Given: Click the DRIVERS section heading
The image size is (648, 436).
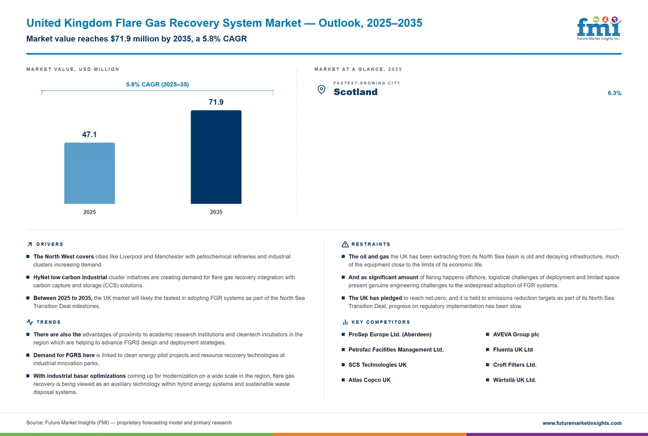Looking at the screenshot, I should pos(50,244).
